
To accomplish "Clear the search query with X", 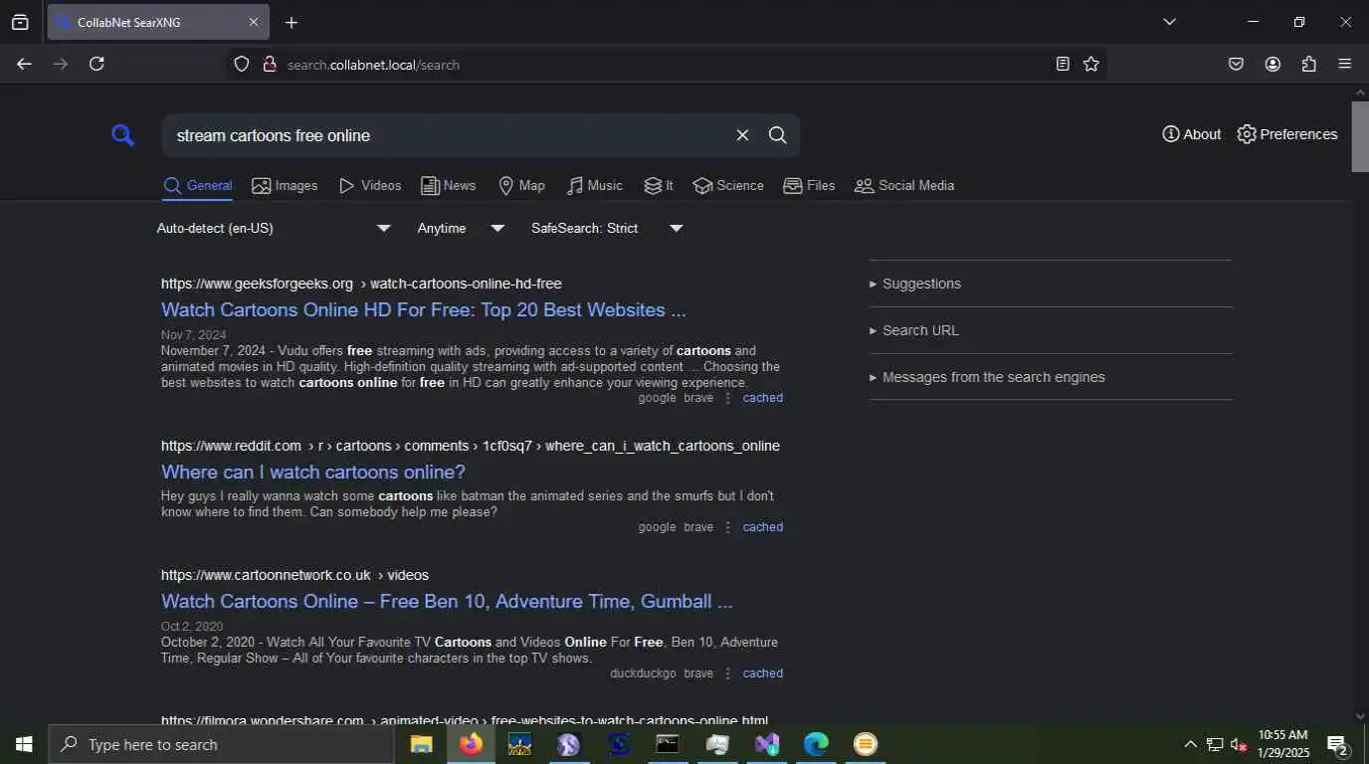I will coord(742,135).
